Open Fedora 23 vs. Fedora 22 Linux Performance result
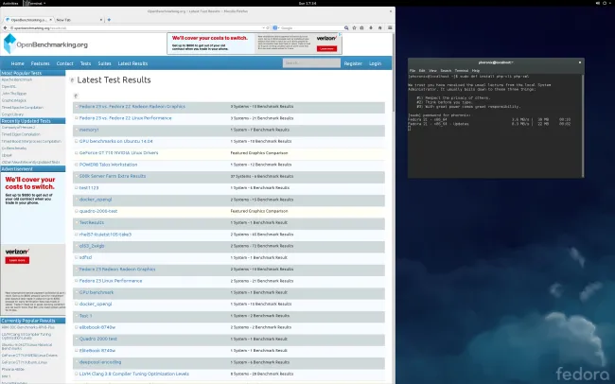The height and width of the screenshot is (384, 615). click(x=126, y=118)
